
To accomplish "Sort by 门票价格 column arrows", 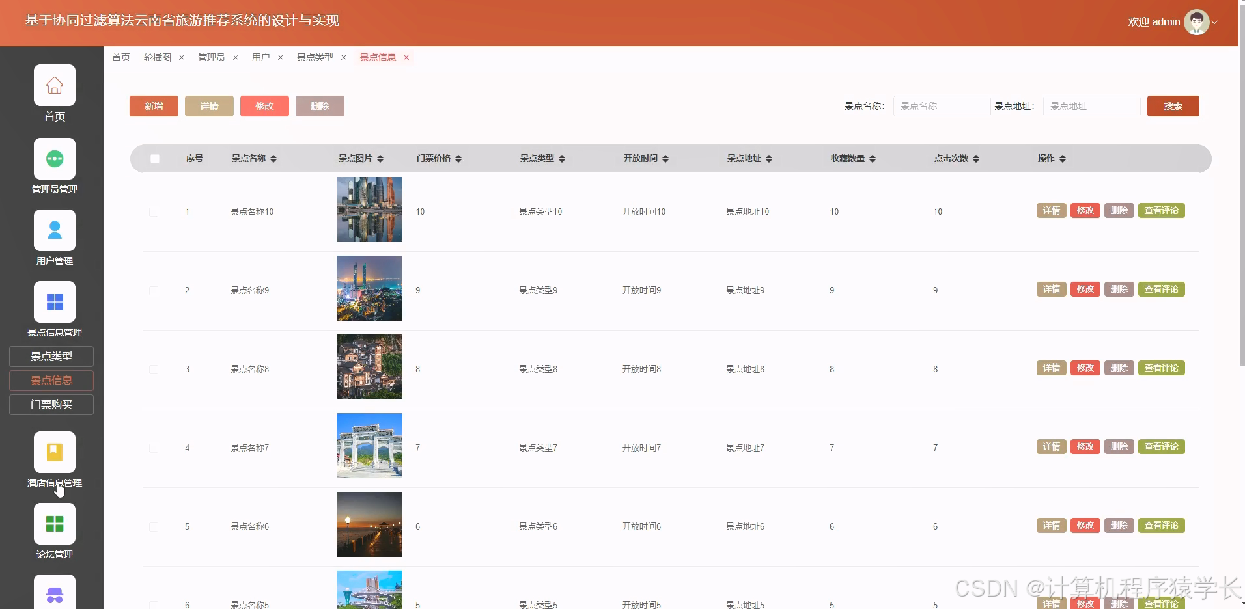I will point(458,159).
